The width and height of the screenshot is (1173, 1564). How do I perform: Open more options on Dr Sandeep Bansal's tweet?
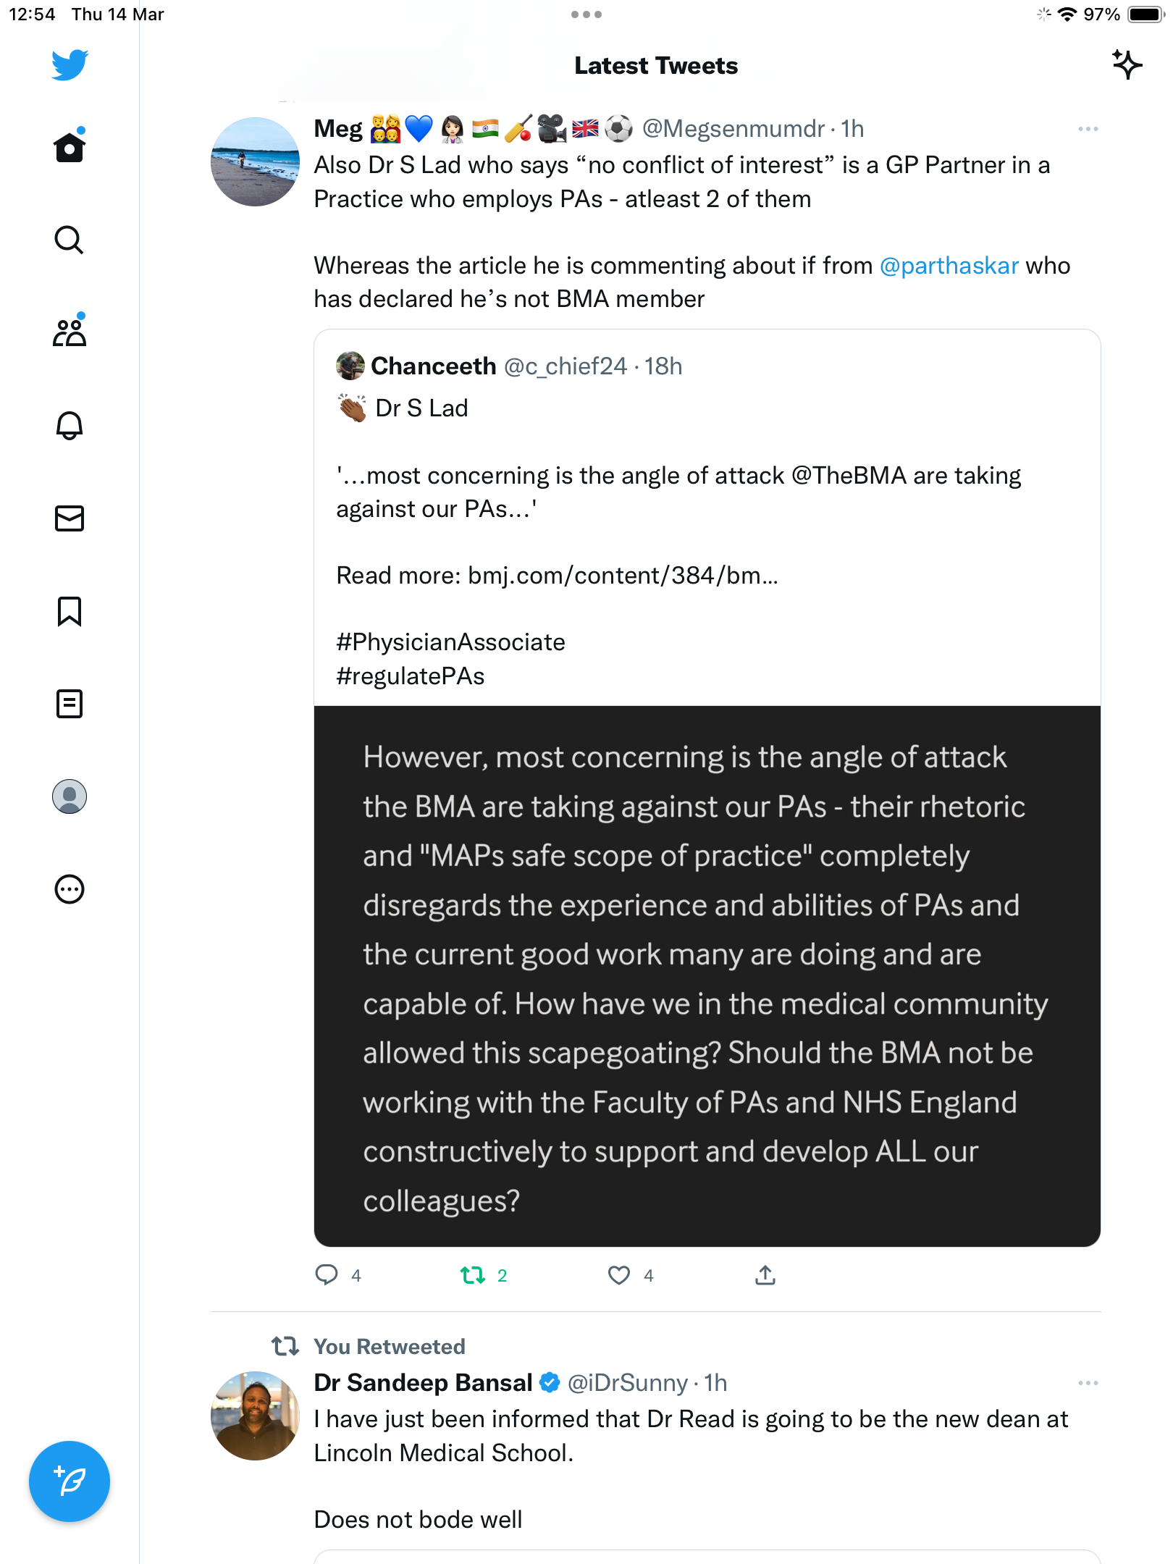1088,1383
